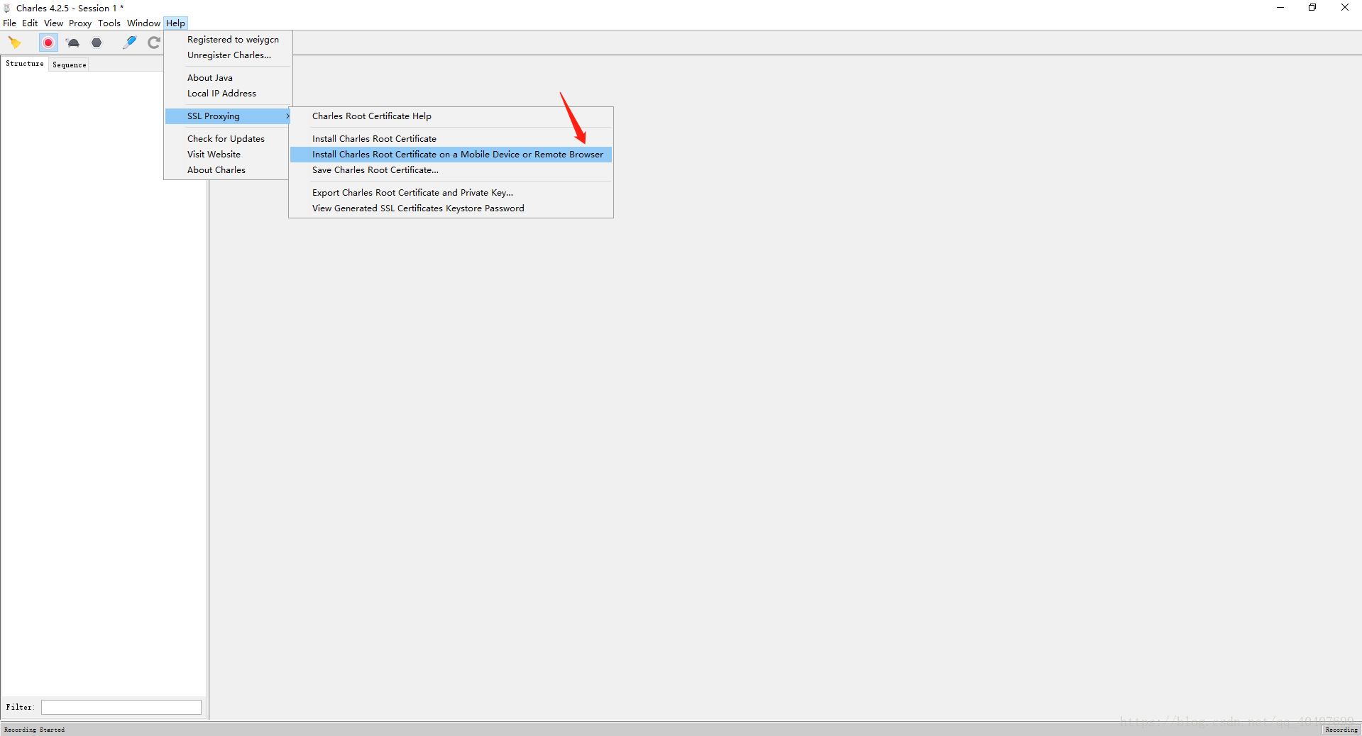Select Install Certificate on Mobile Device or Remote Browser
Screen dimensions: 1362x736
click(x=451, y=154)
